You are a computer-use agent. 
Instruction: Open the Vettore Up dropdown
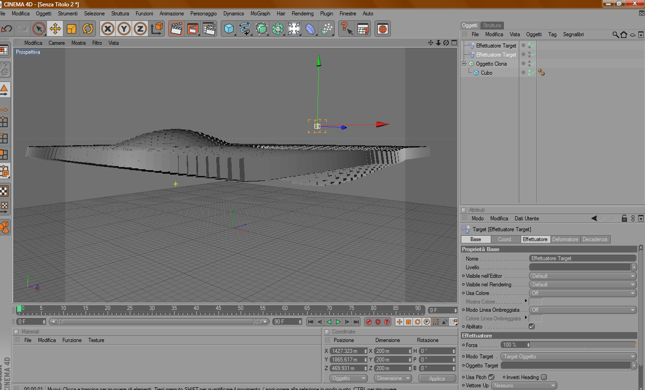click(524, 385)
